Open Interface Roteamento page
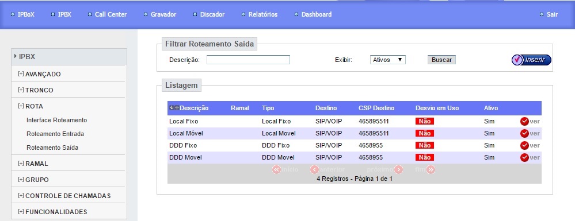Image resolution: width=575 pixels, height=221 pixels. coord(57,120)
